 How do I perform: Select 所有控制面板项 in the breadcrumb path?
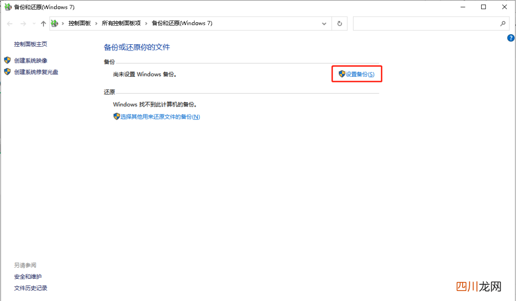click(x=121, y=23)
